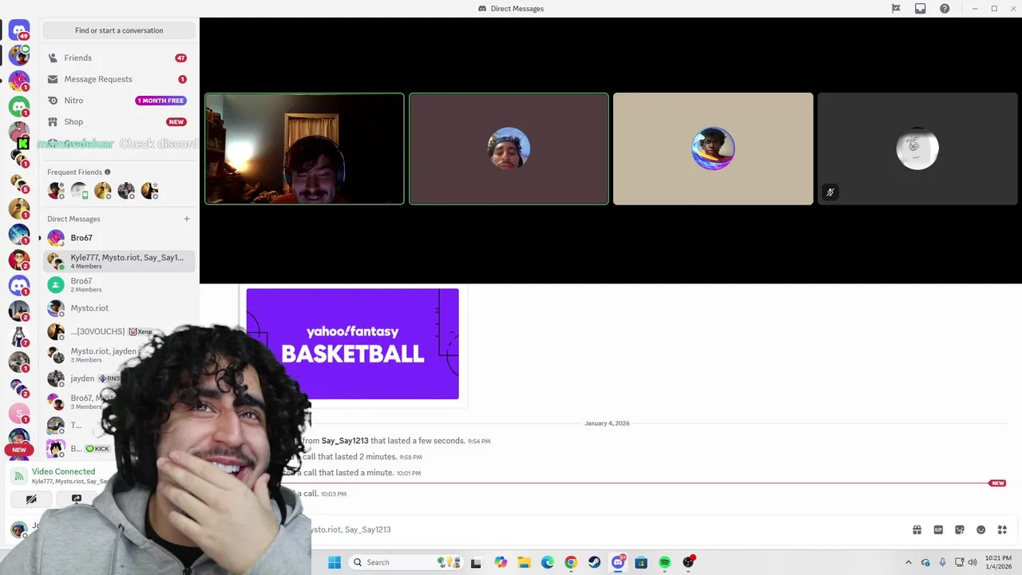Open the 30VOUCHS Xeno direct message

click(119, 331)
